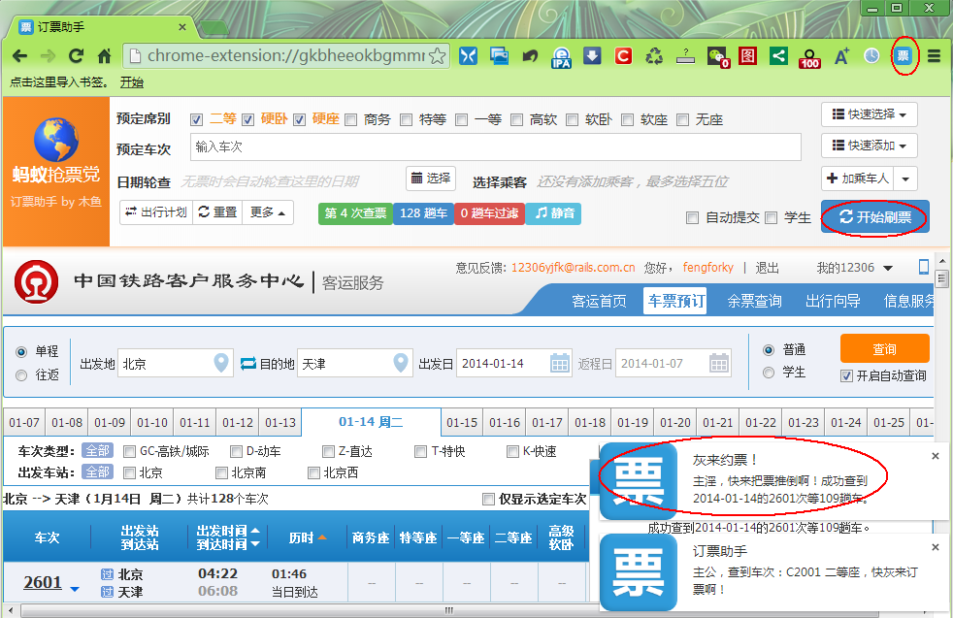Click the 出行计划 button
This screenshot has width=953, height=618.
pos(156,212)
